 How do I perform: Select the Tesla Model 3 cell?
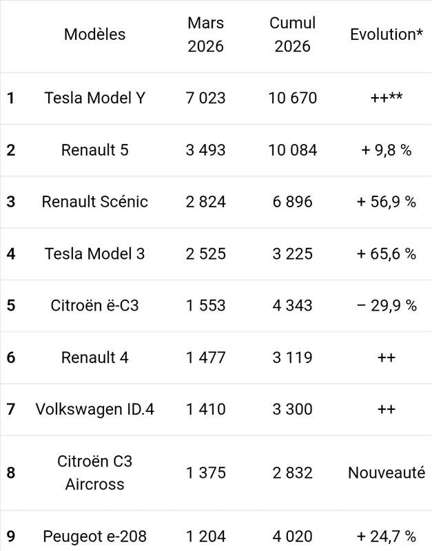point(94,253)
